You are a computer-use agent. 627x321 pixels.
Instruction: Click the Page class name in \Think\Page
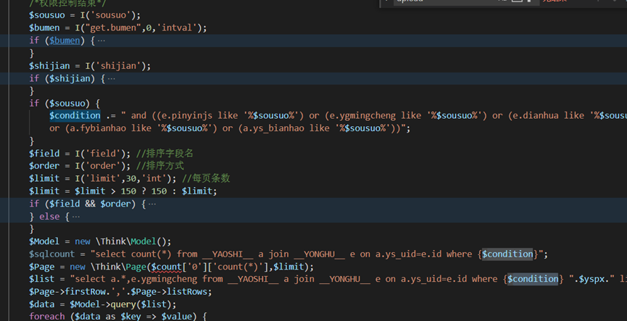pos(136,267)
